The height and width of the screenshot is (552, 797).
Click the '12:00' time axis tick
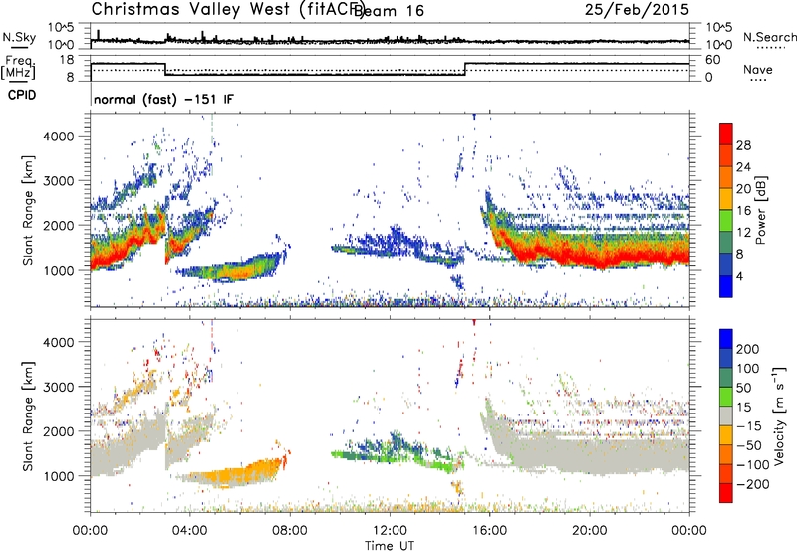coord(390,531)
